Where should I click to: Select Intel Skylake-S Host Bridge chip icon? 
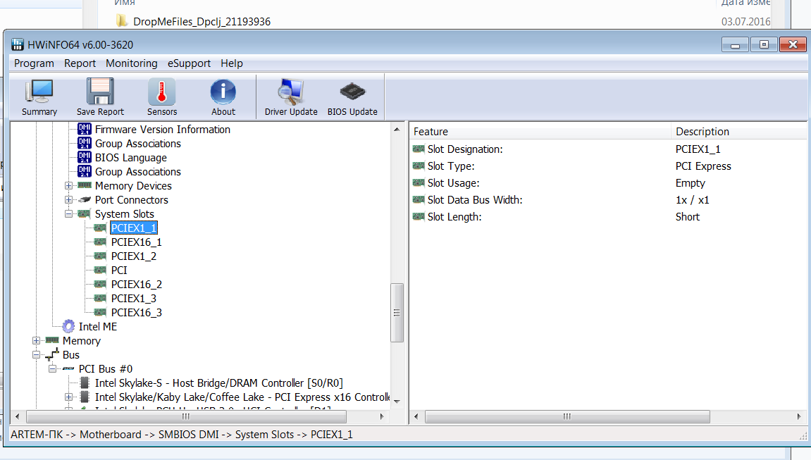pos(85,383)
